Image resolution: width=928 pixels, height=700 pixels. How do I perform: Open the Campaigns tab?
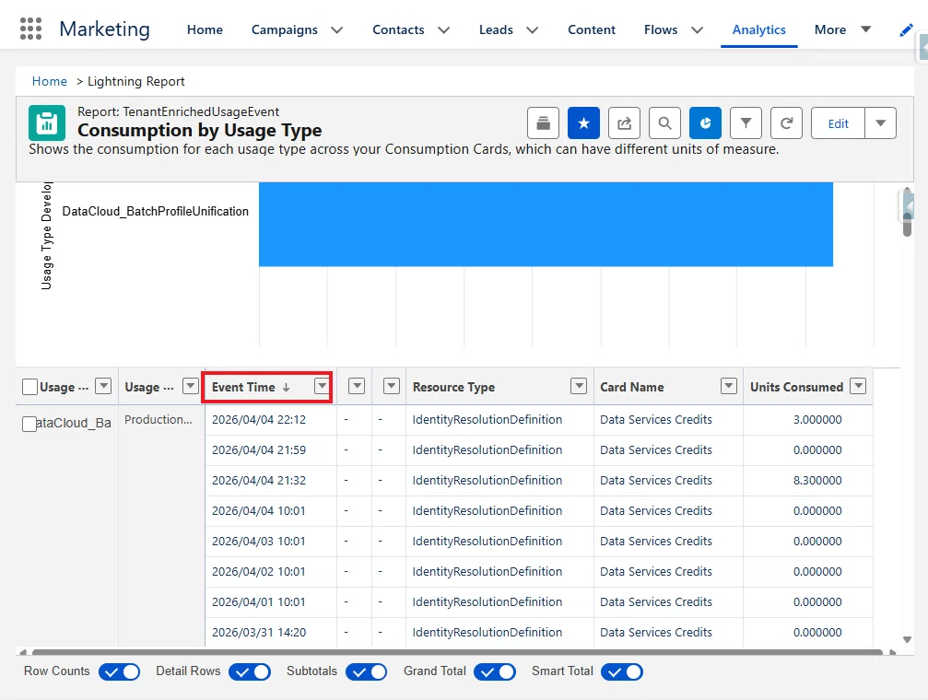[284, 29]
